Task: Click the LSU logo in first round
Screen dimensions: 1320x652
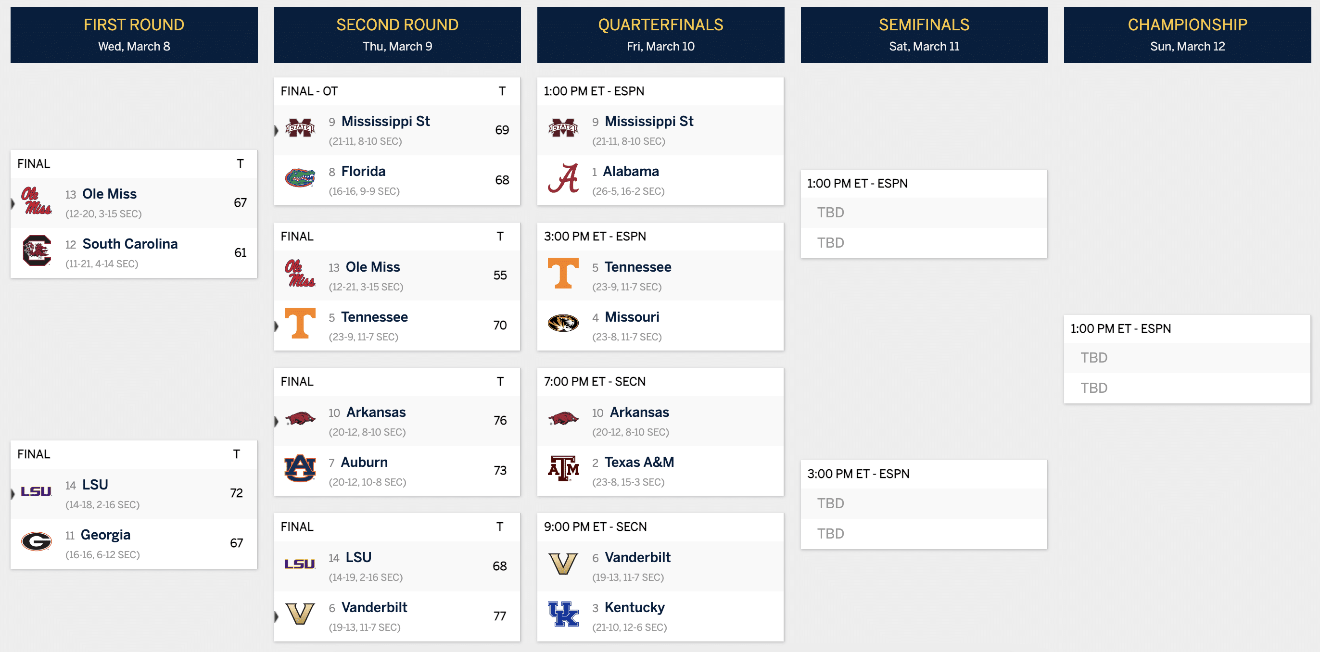Action: [36, 492]
